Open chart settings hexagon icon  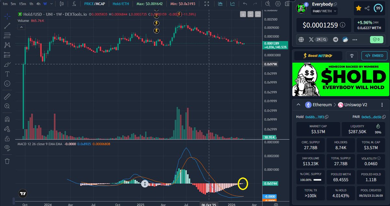[278, 4]
